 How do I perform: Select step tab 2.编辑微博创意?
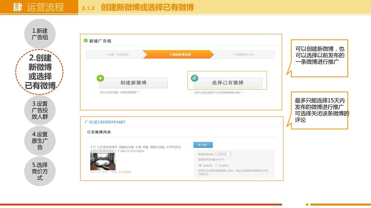click(180, 55)
